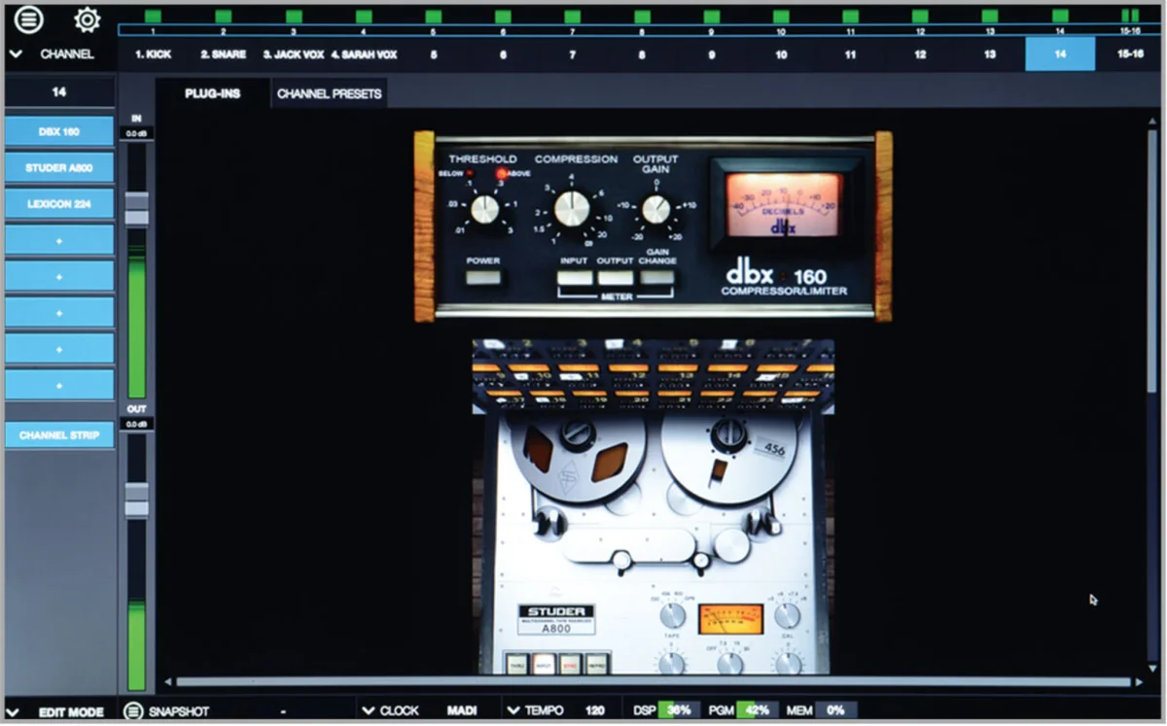Click the PGM 42% usage meter
1167x726 pixels.
tap(756, 710)
